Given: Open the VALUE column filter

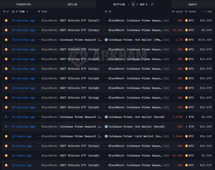Looking at the screenshot, I should pos(173,12).
